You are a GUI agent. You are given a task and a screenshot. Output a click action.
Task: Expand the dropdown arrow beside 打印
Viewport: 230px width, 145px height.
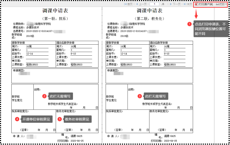click(226, 4)
